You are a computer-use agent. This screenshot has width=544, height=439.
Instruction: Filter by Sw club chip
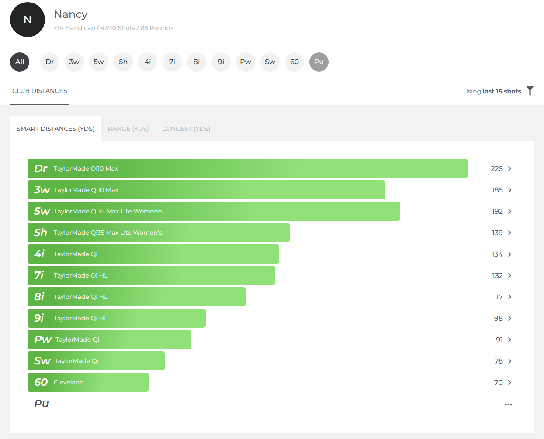tap(270, 62)
